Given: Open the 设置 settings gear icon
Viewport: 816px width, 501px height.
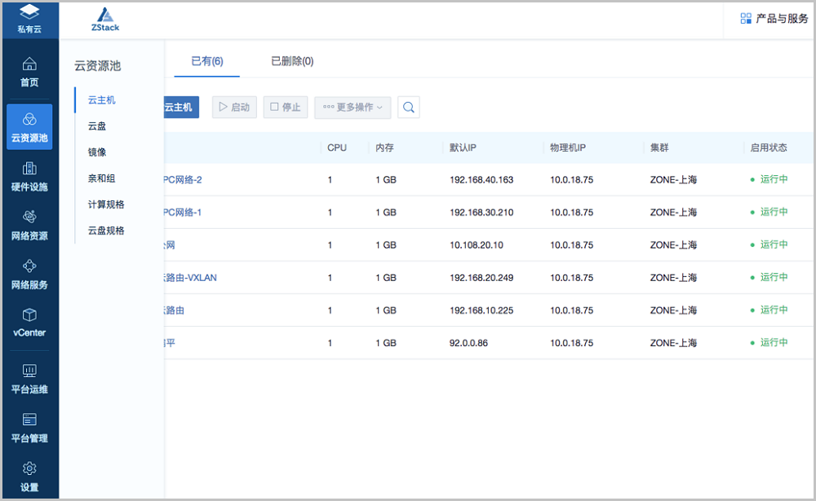Looking at the screenshot, I should [x=29, y=469].
